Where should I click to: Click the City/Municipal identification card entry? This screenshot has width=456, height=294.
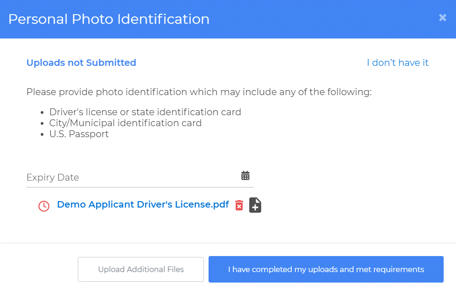tap(125, 123)
